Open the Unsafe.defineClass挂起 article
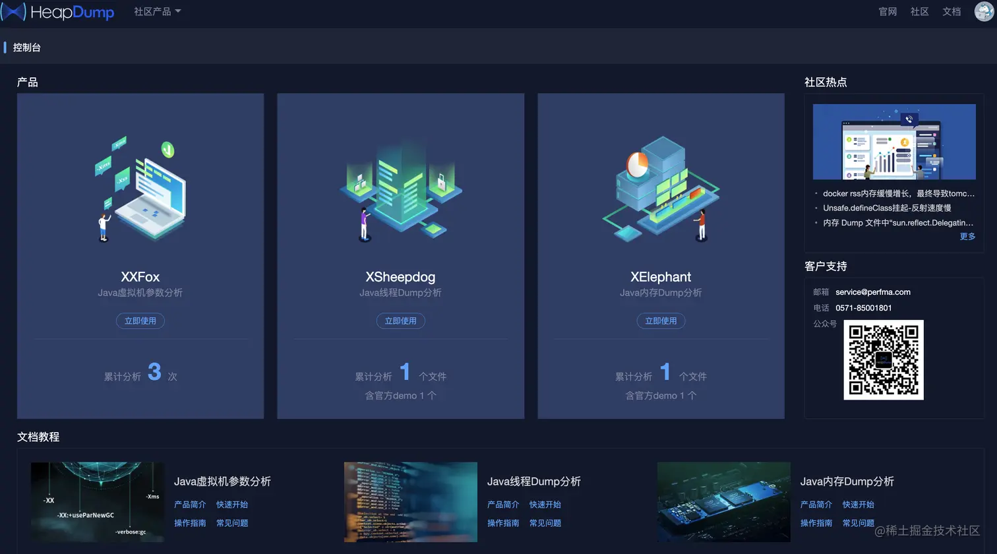 [887, 208]
